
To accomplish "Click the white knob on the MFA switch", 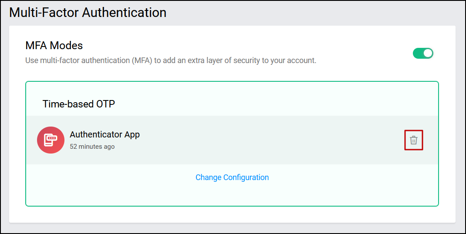I will (428, 53).
